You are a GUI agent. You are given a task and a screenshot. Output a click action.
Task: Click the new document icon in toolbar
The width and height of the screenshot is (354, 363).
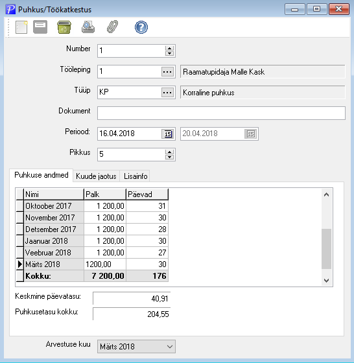21,27
